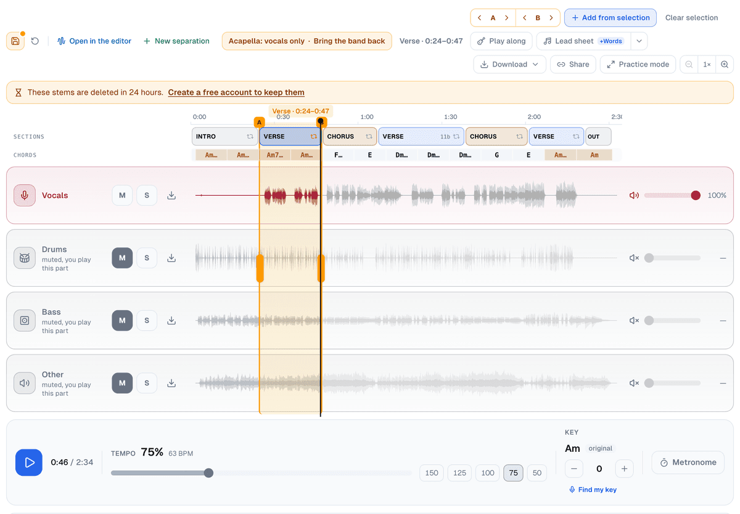Viewport: 740px width, 514px height.
Task: Click the Share button
Action: pos(573,64)
